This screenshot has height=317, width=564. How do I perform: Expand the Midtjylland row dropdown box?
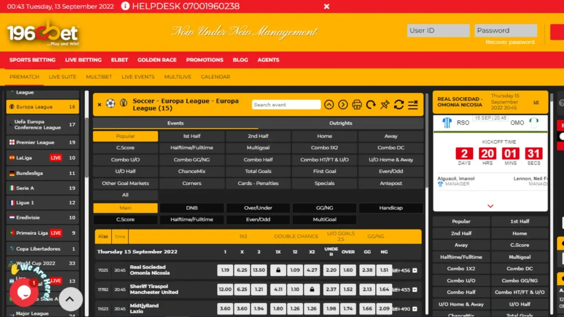[415, 309]
